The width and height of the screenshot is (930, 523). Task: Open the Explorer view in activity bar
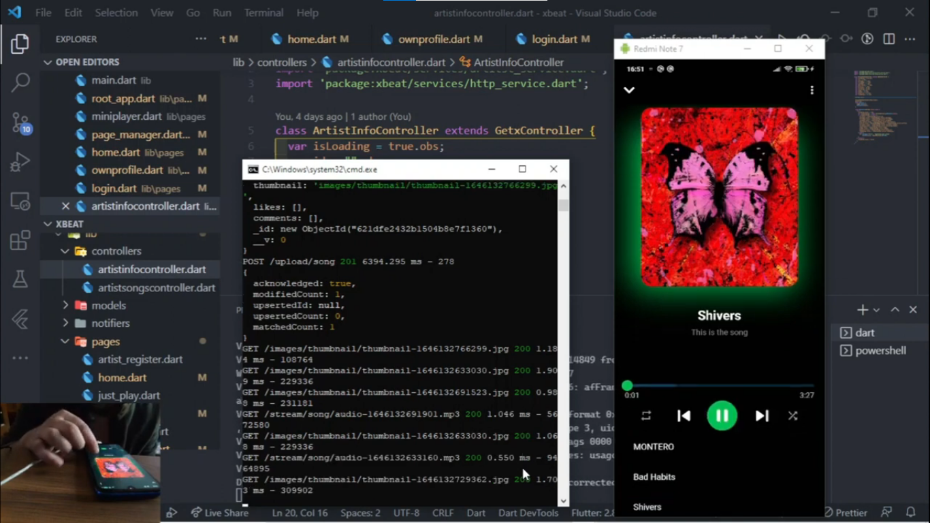click(20, 44)
